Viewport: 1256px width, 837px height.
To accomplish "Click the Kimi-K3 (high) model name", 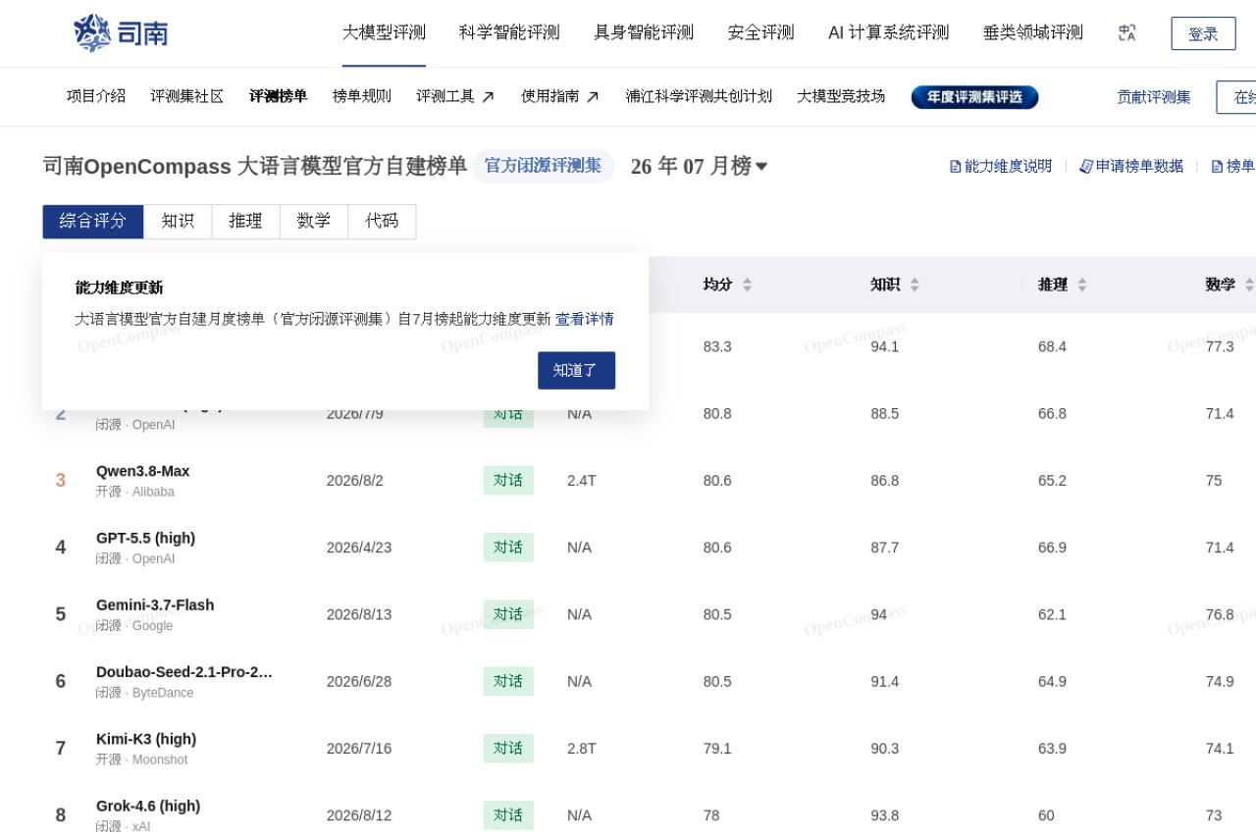I will (146, 739).
